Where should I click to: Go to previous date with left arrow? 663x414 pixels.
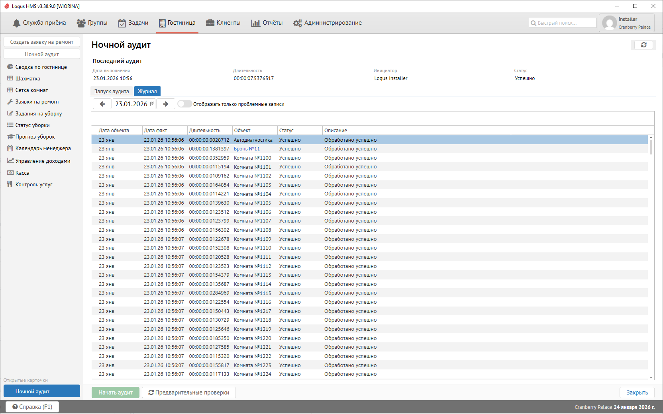102,104
